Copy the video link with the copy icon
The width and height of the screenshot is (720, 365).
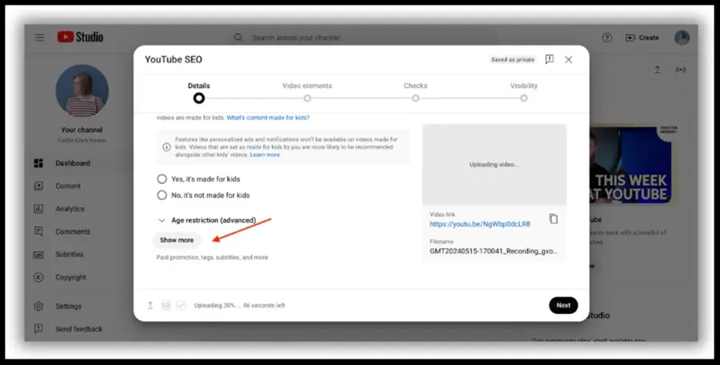[554, 219]
